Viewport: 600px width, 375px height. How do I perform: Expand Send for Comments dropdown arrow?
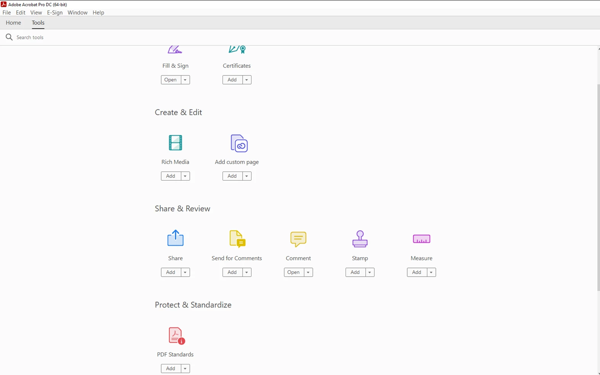click(x=247, y=272)
